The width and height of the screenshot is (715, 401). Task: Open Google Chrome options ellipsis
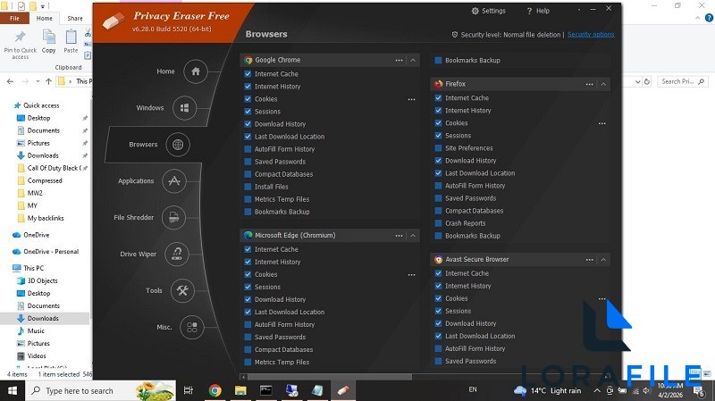tap(399, 60)
